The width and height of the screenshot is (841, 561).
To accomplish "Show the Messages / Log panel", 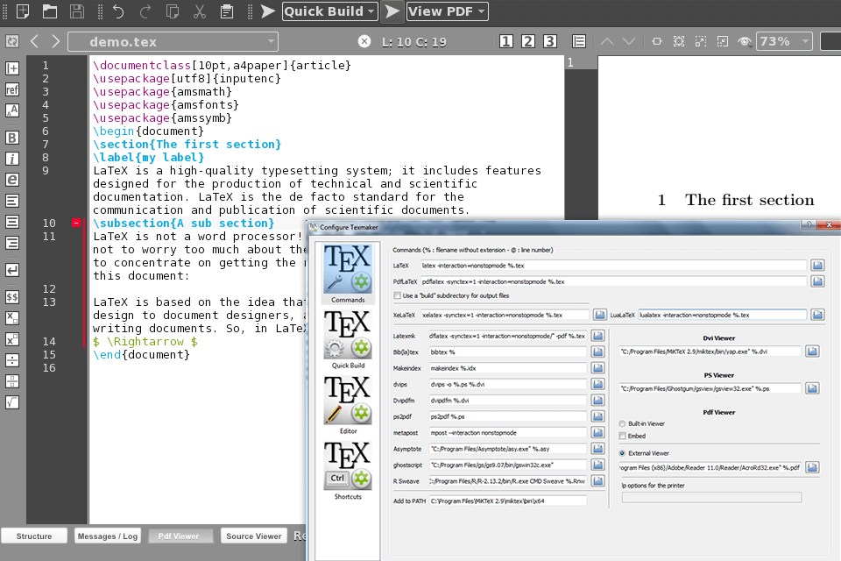I will click(108, 536).
